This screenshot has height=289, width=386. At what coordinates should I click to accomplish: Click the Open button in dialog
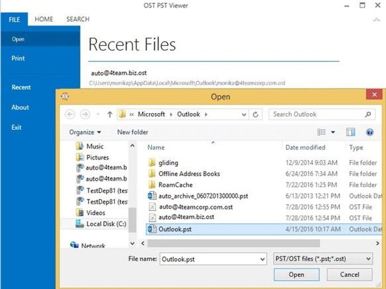click(x=296, y=274)
